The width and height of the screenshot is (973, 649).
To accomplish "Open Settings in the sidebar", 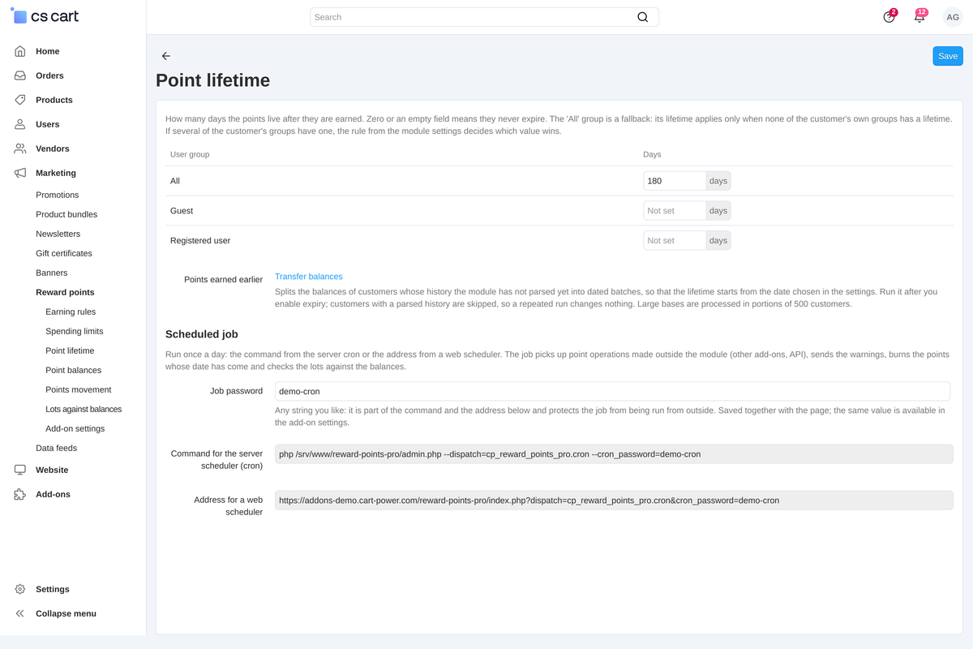I will pyautogui.click(x=53, y=589).
